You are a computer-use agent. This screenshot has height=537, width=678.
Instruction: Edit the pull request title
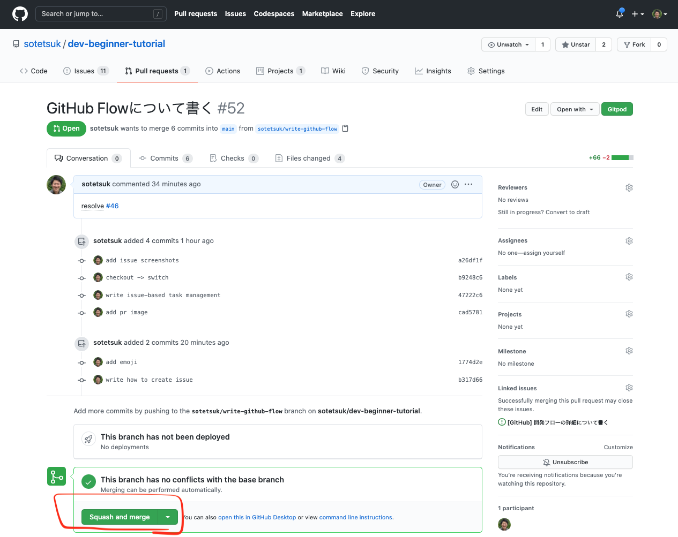coord(537,109)
